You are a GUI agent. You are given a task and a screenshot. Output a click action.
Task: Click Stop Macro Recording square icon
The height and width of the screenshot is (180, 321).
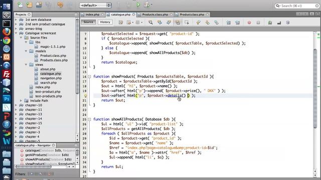[x=258, y=22]
